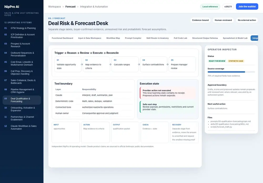The image size is (263, 183).
Task: Click the INPUT opportunities card
Action: click(x=65, y=132)
